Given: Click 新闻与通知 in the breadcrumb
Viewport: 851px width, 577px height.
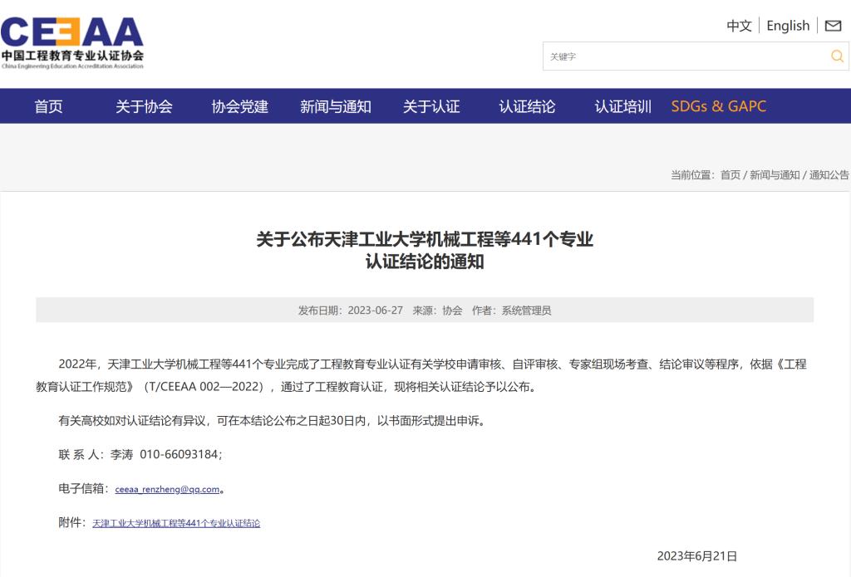Looking at the screenshot, I should [x=775, y=175].
